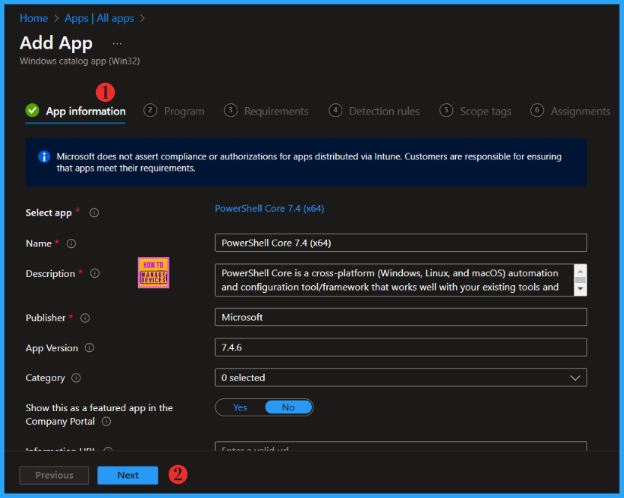Click the Information URL input field
The image size is (624, 498).
pos(400,446)
